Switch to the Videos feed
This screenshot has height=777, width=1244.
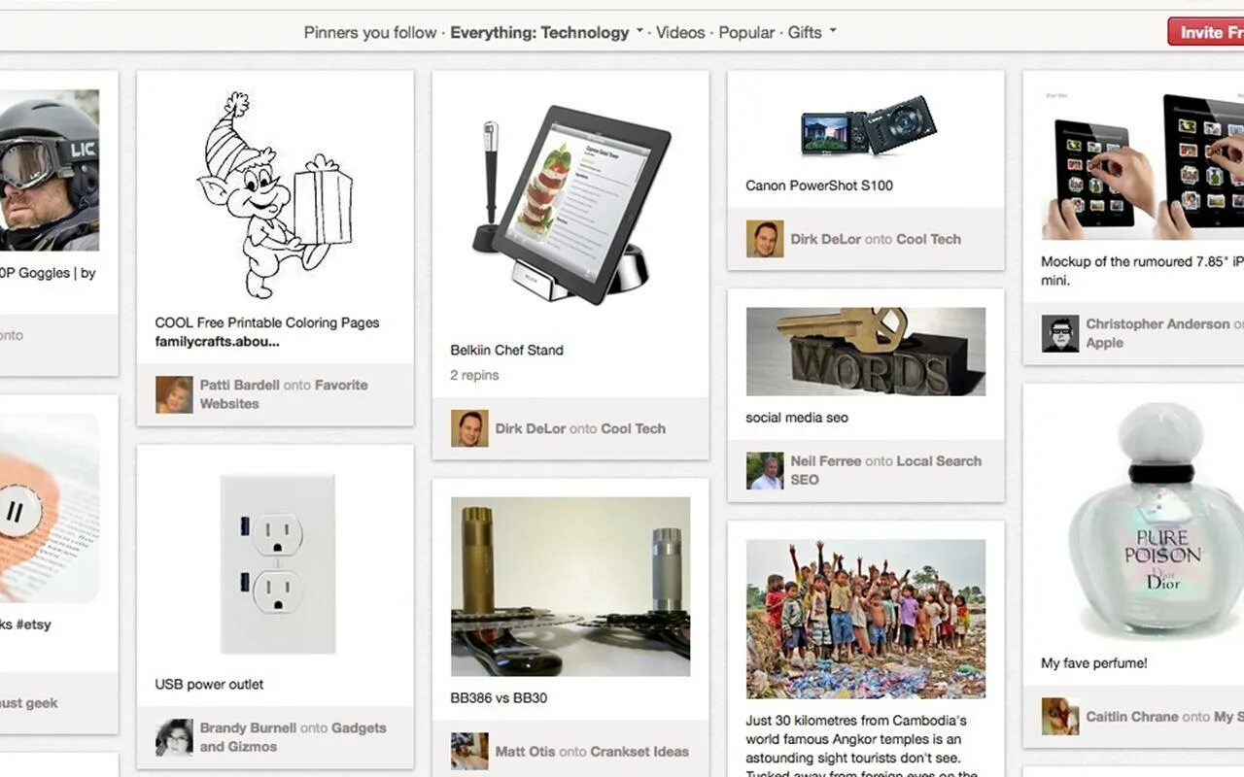pos(680,32)
